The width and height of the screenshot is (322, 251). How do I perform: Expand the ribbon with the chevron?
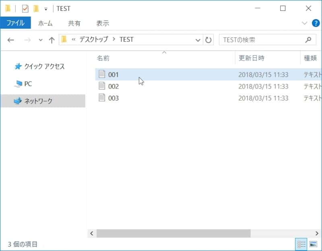305,23
